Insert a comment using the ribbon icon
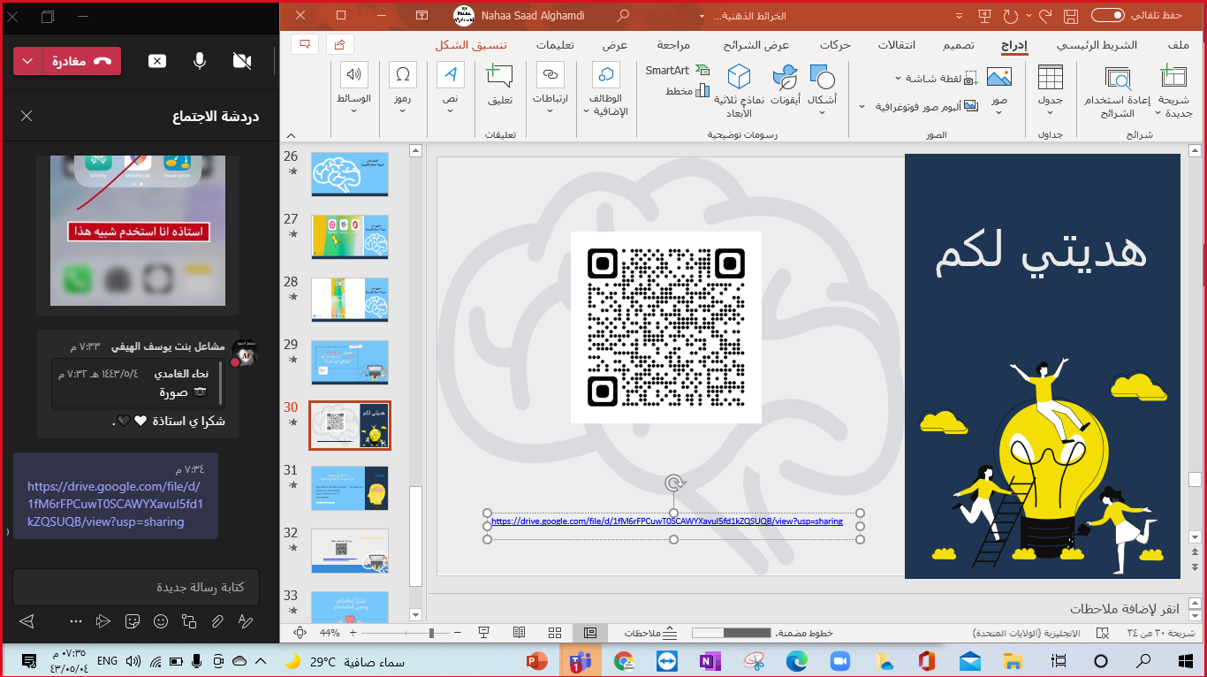Screen dimensions: 1207x677 tap(499, 86)
